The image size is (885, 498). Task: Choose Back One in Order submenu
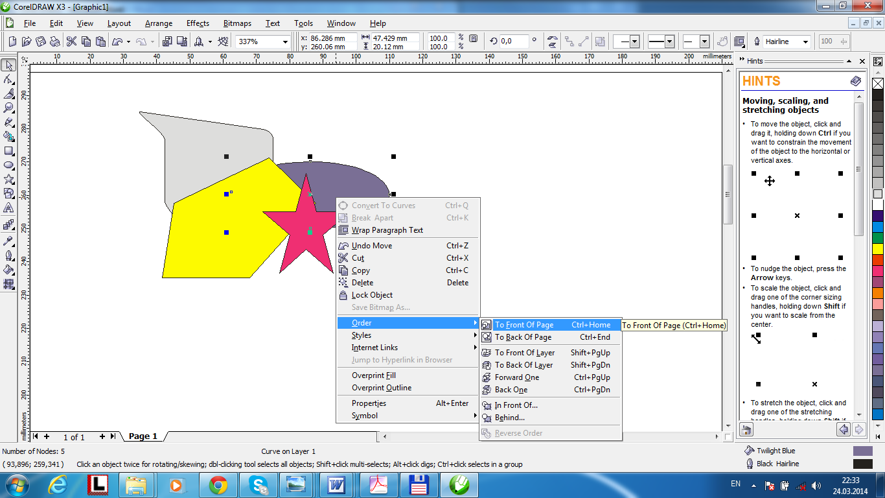(550, 390)
